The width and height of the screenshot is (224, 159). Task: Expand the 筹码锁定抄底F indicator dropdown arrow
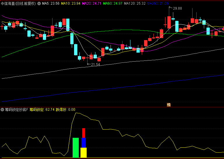(x=2, y=110)
